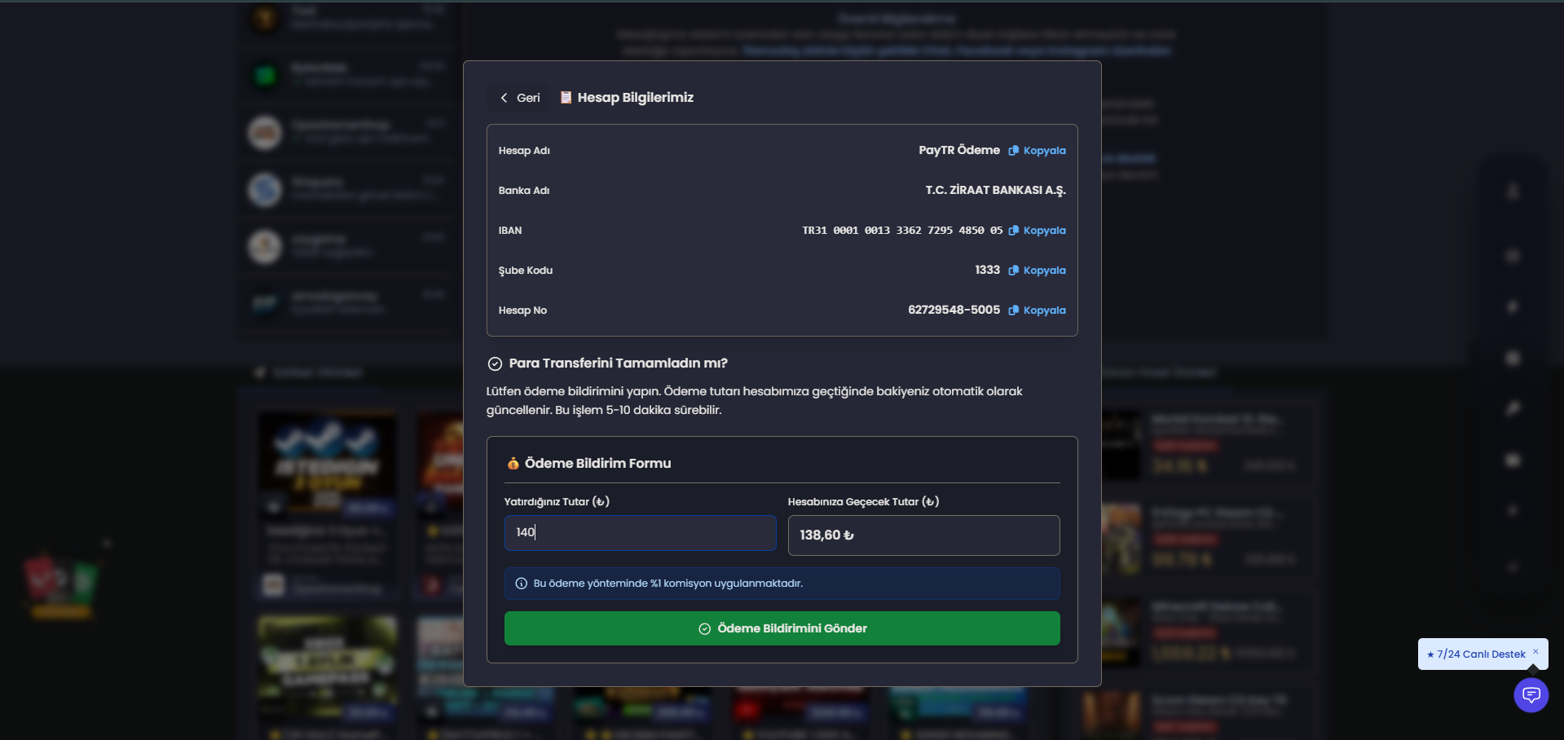Click the Şube Kodu label
Viewport: 1564px width, 740px height.
pyautogui.click(x=526, y=271)
